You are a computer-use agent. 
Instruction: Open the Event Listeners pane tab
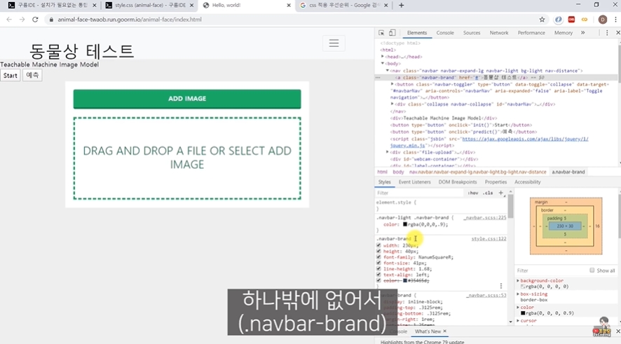[415, 182]
